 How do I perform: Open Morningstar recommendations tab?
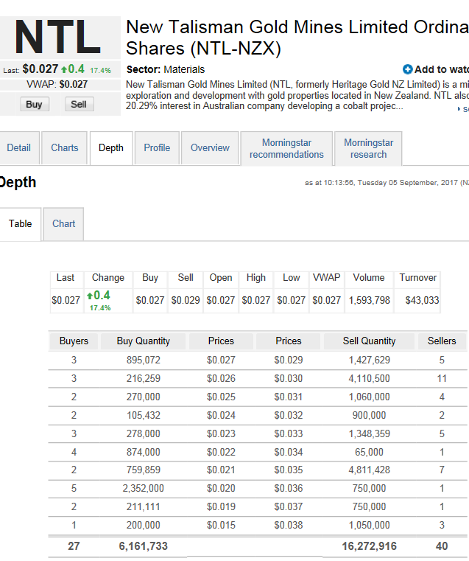point(286,148)
